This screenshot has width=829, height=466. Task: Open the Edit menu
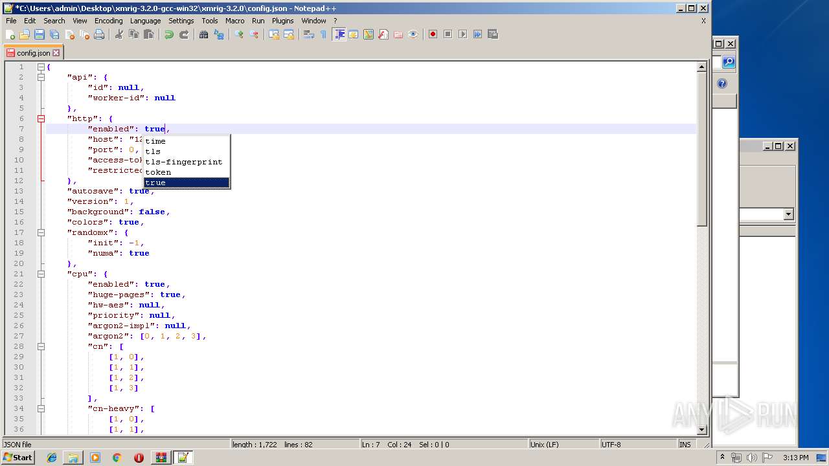[30, 21]
